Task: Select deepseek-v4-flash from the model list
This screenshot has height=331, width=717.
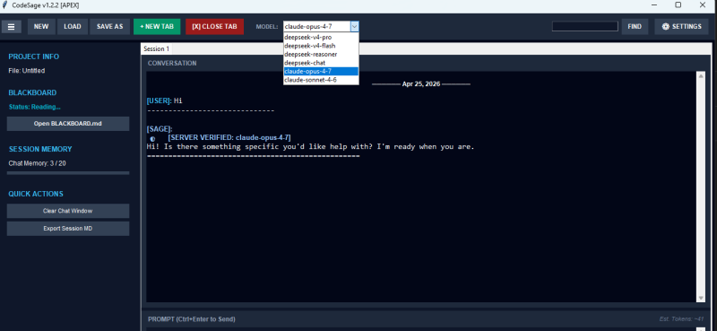Action: pos(321,46)
